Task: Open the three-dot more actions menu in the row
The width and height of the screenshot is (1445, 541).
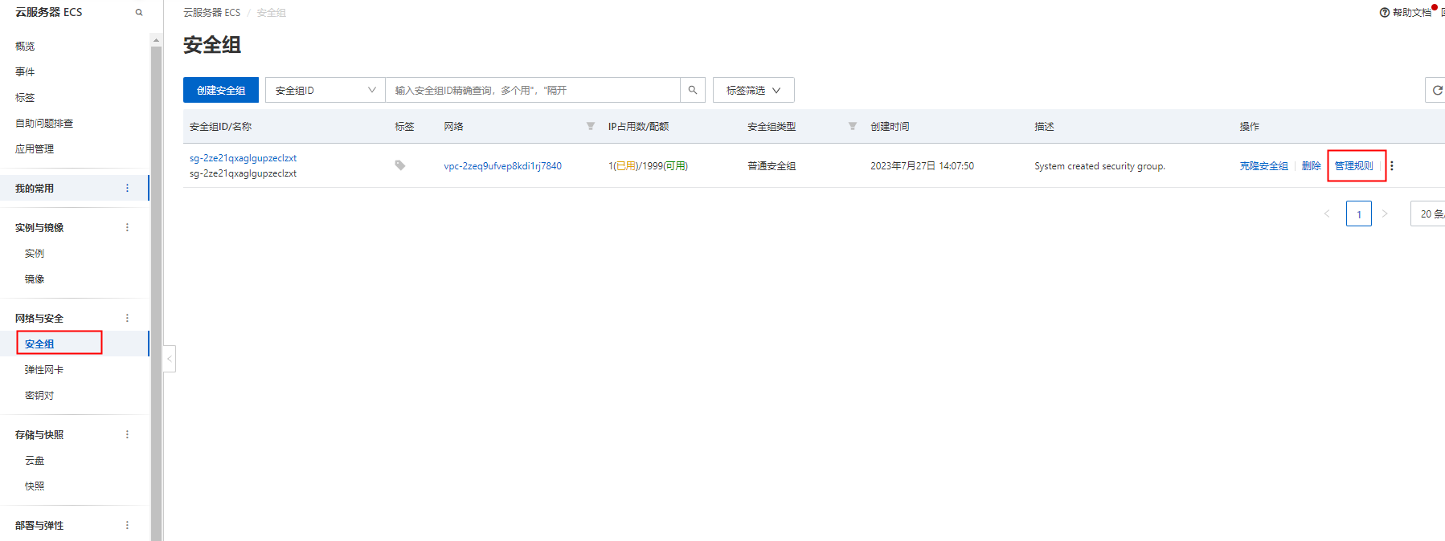Action: [x=1392, y=166]
